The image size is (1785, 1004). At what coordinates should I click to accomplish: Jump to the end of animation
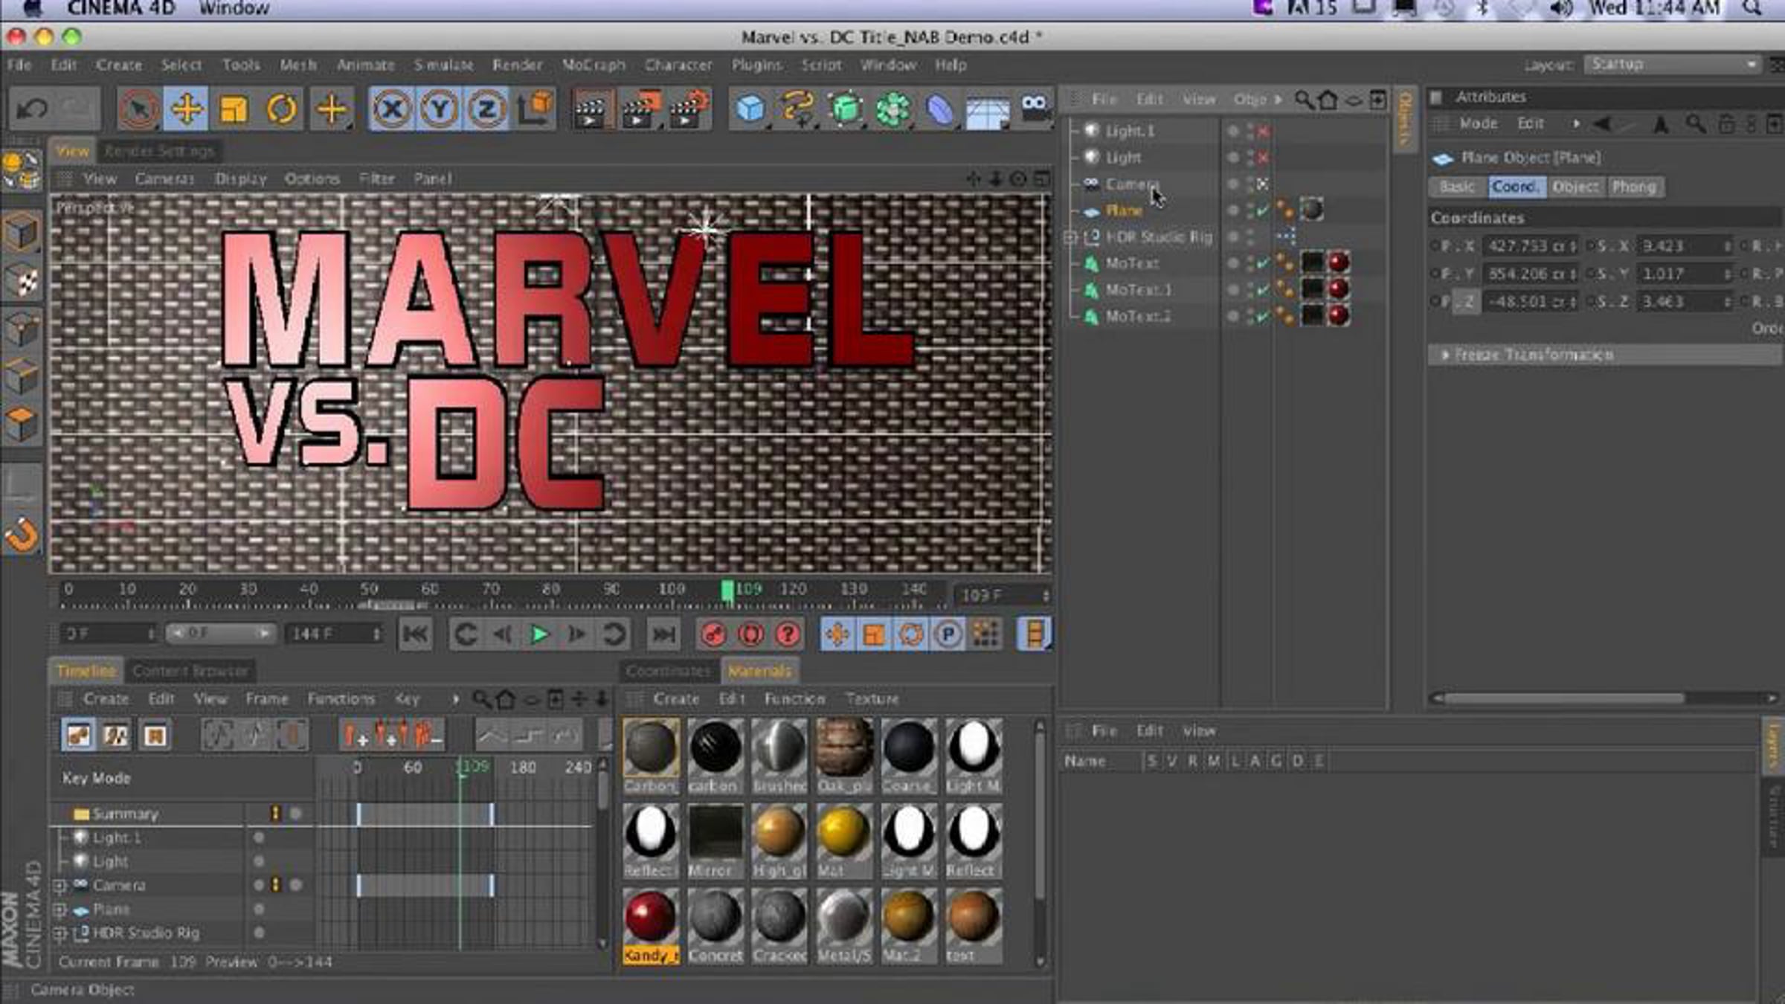(663, 634)
